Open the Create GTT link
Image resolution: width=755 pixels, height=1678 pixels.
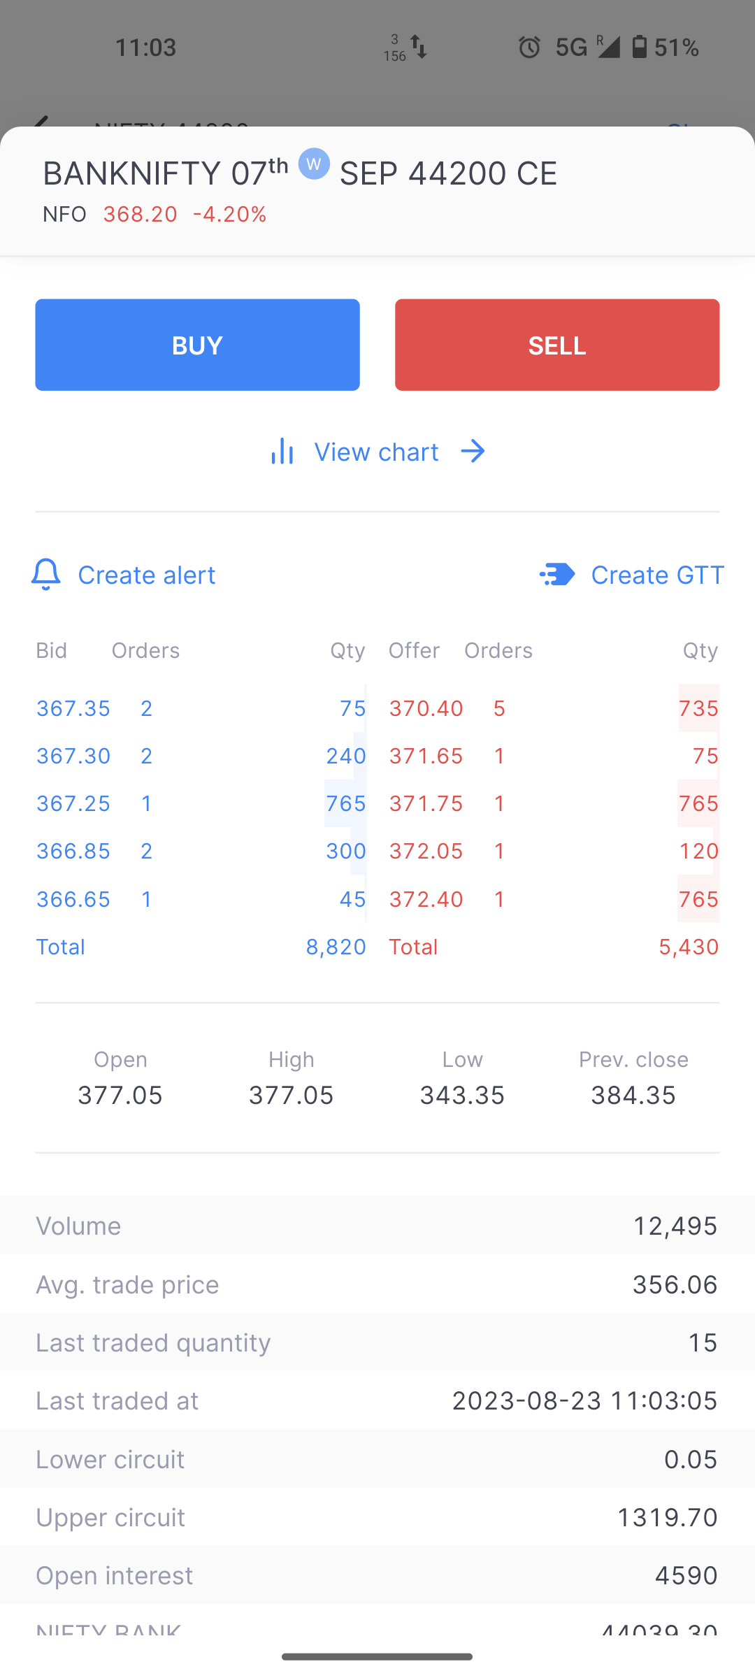[x=632, y=575]
